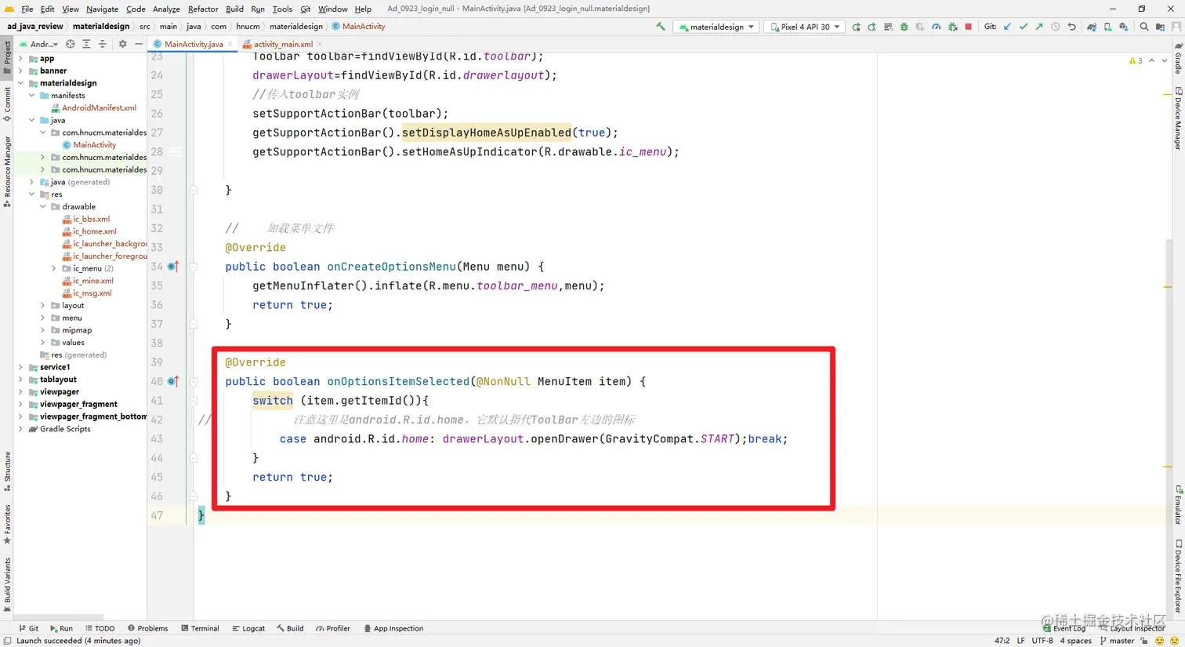Toggle the Build Variants side tab
This screenshot has height=647, width=1185.
coord(7,584)
